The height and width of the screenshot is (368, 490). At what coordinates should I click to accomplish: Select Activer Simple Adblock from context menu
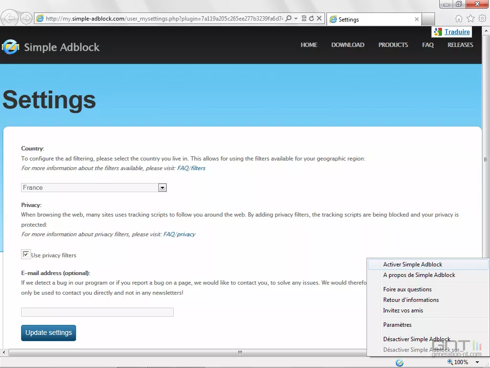pyautogui.click(x=412, y=264)
